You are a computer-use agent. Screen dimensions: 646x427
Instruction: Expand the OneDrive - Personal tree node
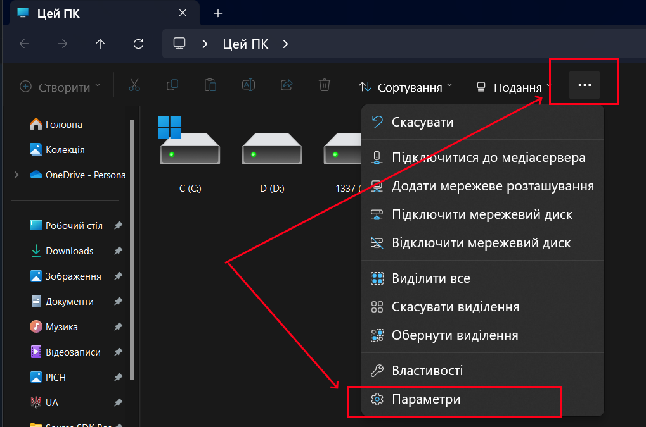click(16, 175)
